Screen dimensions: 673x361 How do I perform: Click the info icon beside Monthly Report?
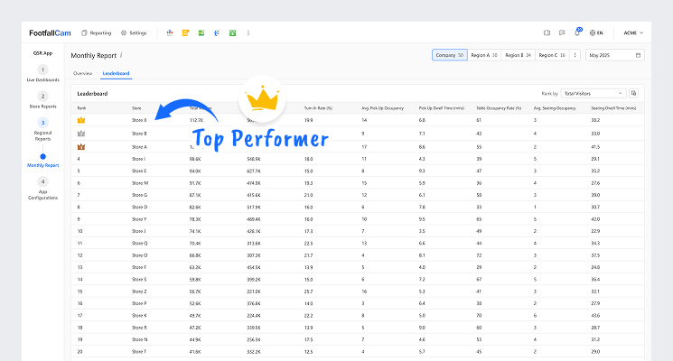(121, 55)
